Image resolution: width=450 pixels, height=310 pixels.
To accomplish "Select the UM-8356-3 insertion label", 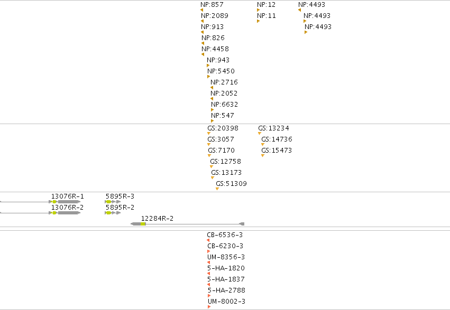I will [x=226, y=257].
